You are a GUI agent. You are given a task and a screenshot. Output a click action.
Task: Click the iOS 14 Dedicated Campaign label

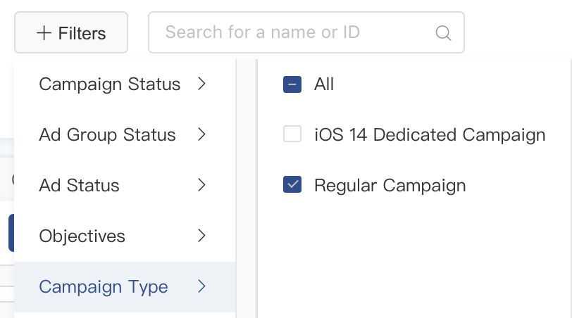pos(430,135)
